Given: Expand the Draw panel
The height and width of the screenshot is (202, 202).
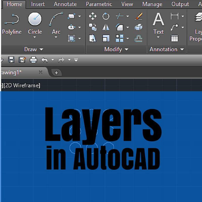Looking at the screenshot, I should coord(34,49).
